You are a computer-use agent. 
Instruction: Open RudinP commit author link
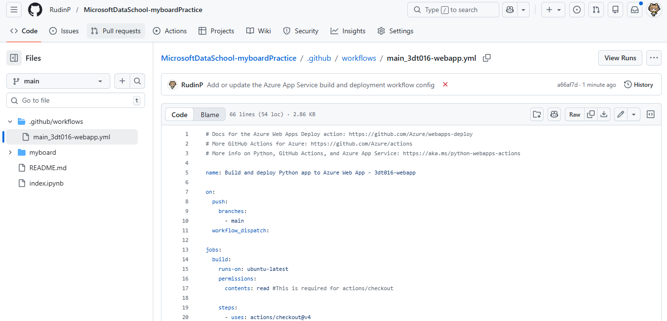pyautogui.click(x=192, y=85)
